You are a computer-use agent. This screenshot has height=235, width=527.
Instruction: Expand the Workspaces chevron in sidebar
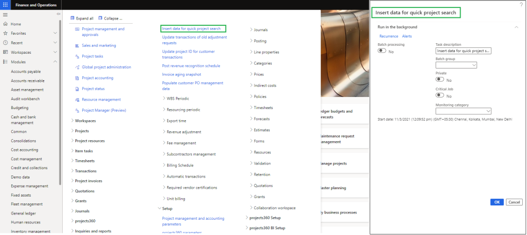tap(55, 53)
